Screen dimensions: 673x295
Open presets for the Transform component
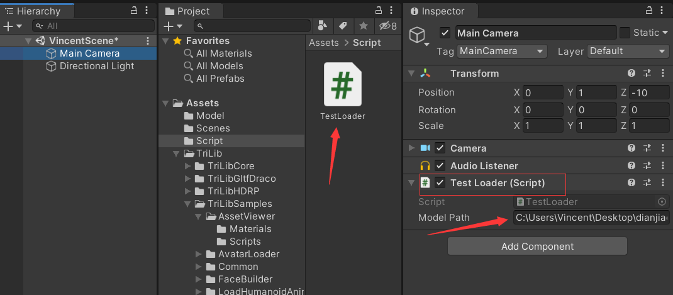pyautogui.click(x=647, y=74)
